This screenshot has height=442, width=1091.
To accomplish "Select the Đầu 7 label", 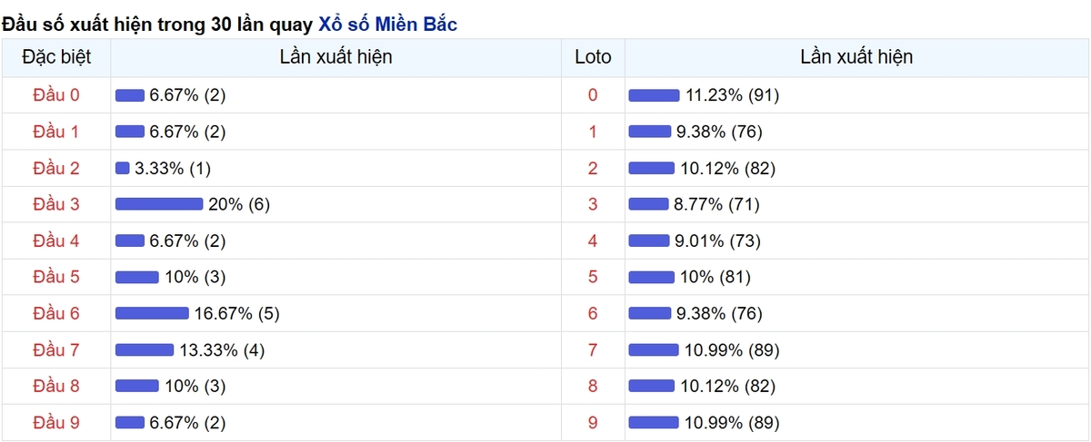I will (56, 349).
